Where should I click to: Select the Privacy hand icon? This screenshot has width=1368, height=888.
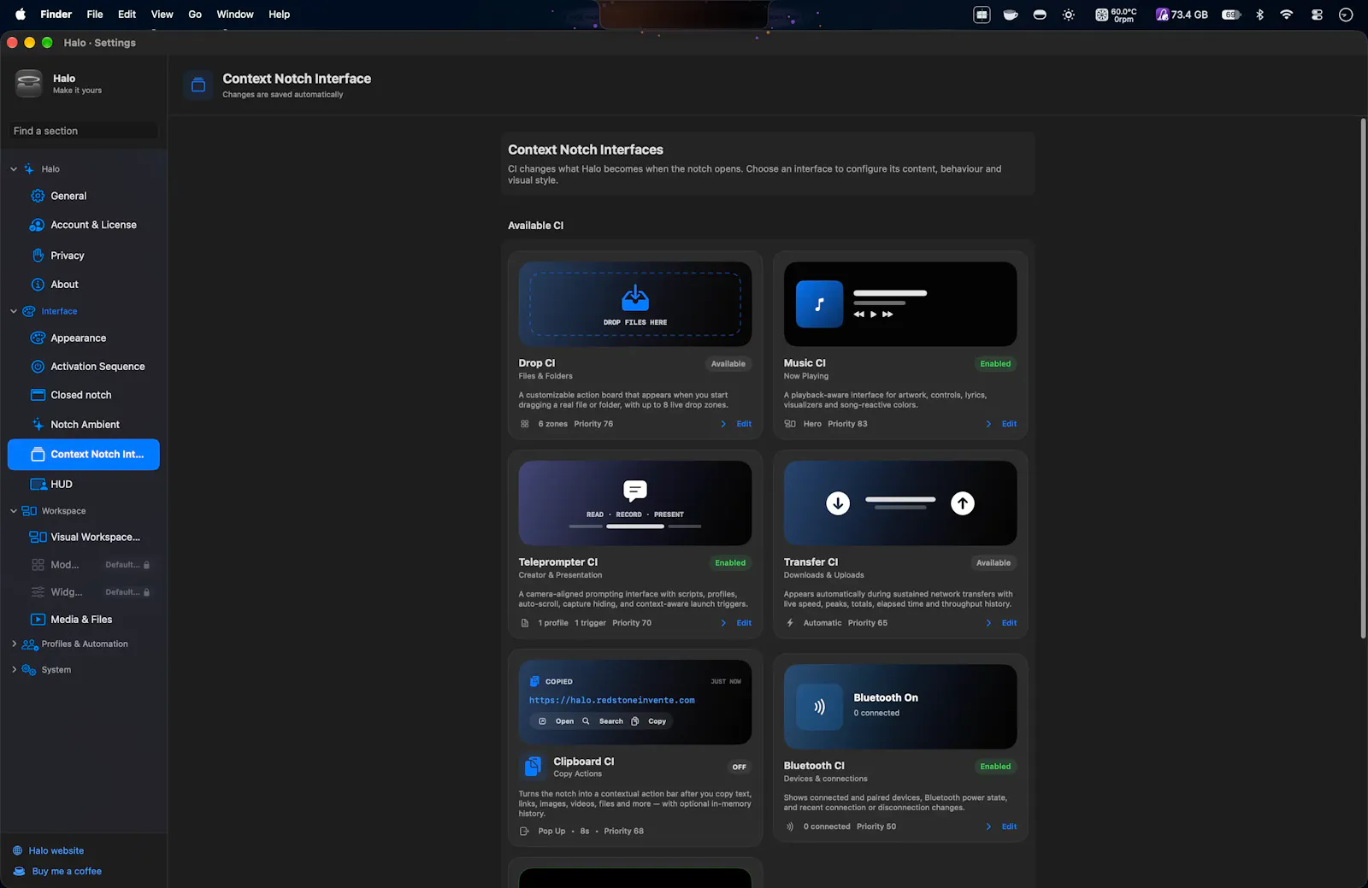38,256
